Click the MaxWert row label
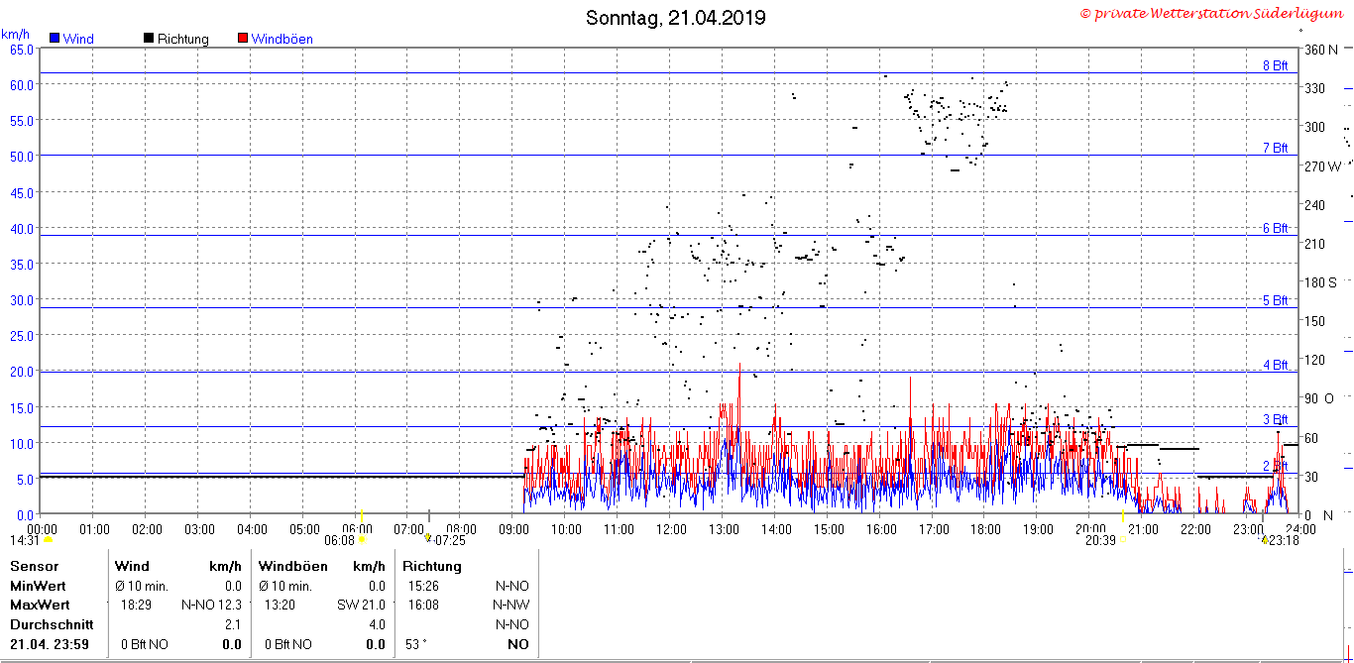The width and height of the screenshot is (1354, 663). pos(40,604)
